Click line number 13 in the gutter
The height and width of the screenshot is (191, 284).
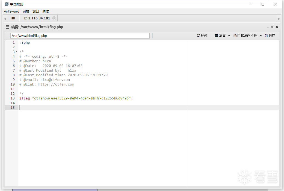point(13,98)
